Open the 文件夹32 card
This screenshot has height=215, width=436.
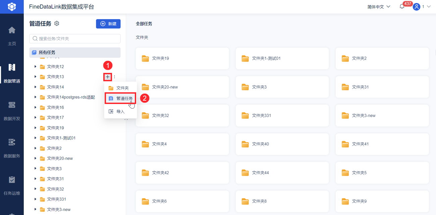182,116
